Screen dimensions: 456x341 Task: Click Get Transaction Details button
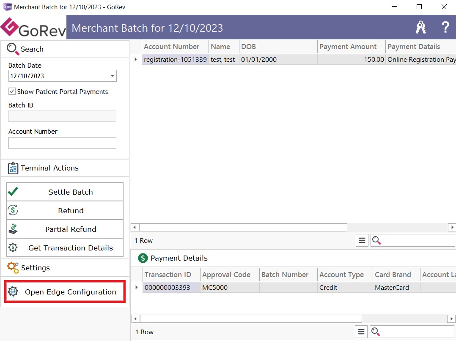(65, 247)
